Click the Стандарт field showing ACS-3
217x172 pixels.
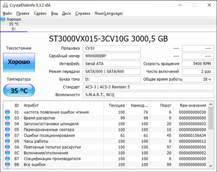coord(148,87)
